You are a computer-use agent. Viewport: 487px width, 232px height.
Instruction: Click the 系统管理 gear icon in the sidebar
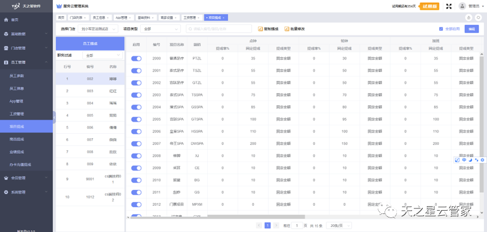pos(5,192)
